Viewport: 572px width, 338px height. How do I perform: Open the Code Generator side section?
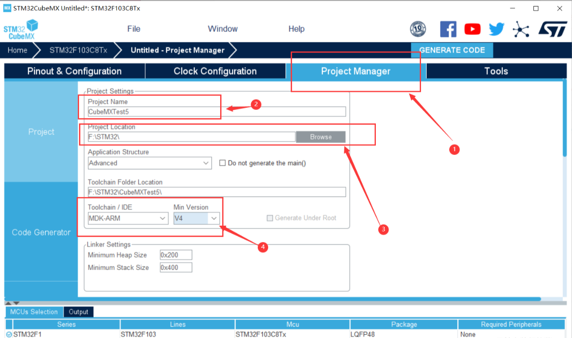(41, 232)
